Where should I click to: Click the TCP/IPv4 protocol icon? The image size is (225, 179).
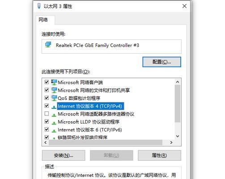pyautogui.click(x=54, y=107)
